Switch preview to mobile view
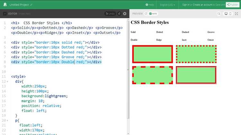 point(230,14)
